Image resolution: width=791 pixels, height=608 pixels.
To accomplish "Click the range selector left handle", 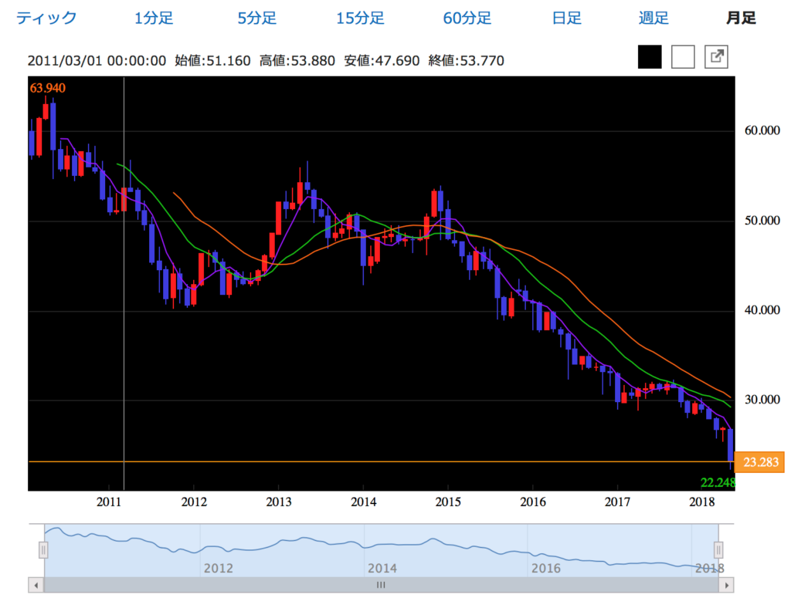I will (43, 549).
